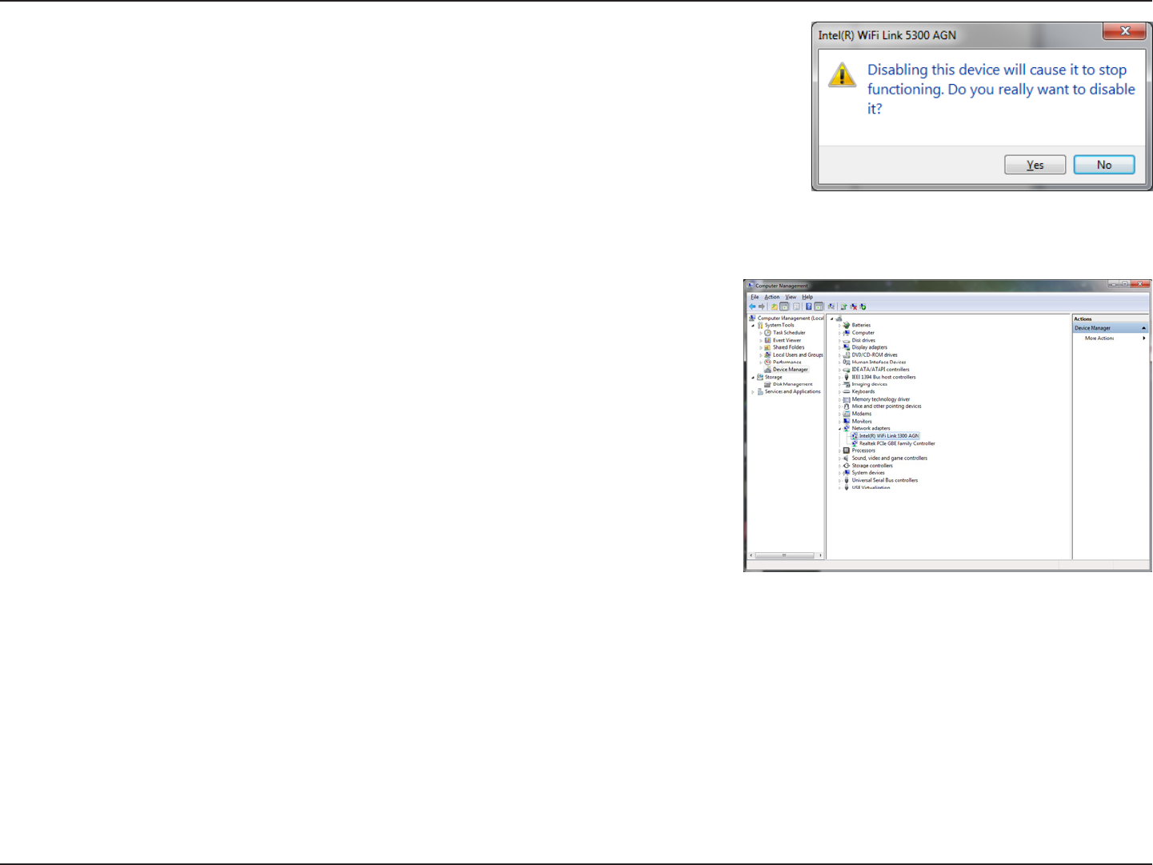Image resolution: width=1153 pixels, height=865 pixels.
Task: Click the DVD/CD-ROM drives icon
Action: coord(847,355)
